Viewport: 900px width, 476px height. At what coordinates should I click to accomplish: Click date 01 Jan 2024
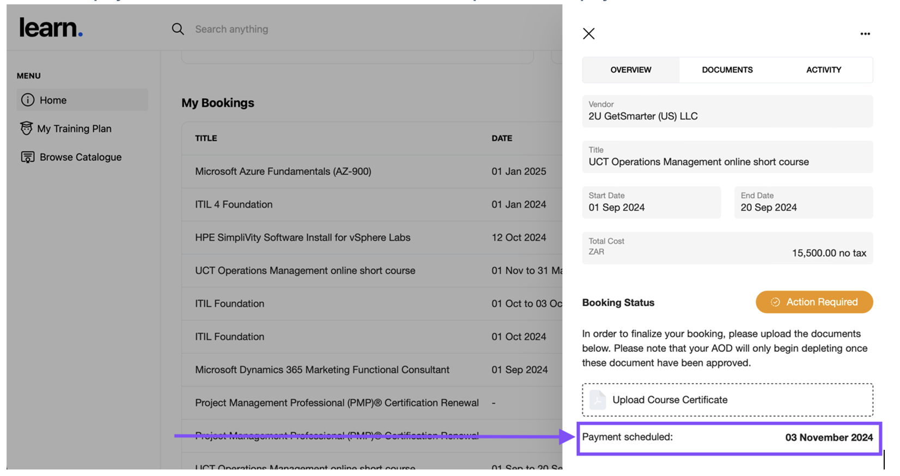coord(519,205)
